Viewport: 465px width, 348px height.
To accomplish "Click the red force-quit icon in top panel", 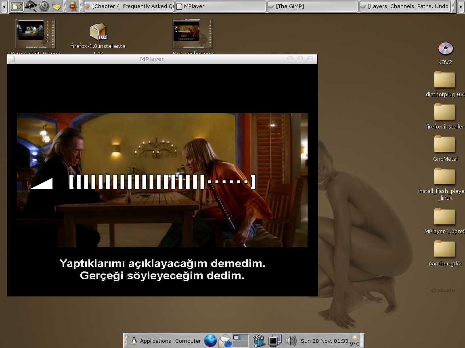I will pyautogui.click(x=73, y=6).
